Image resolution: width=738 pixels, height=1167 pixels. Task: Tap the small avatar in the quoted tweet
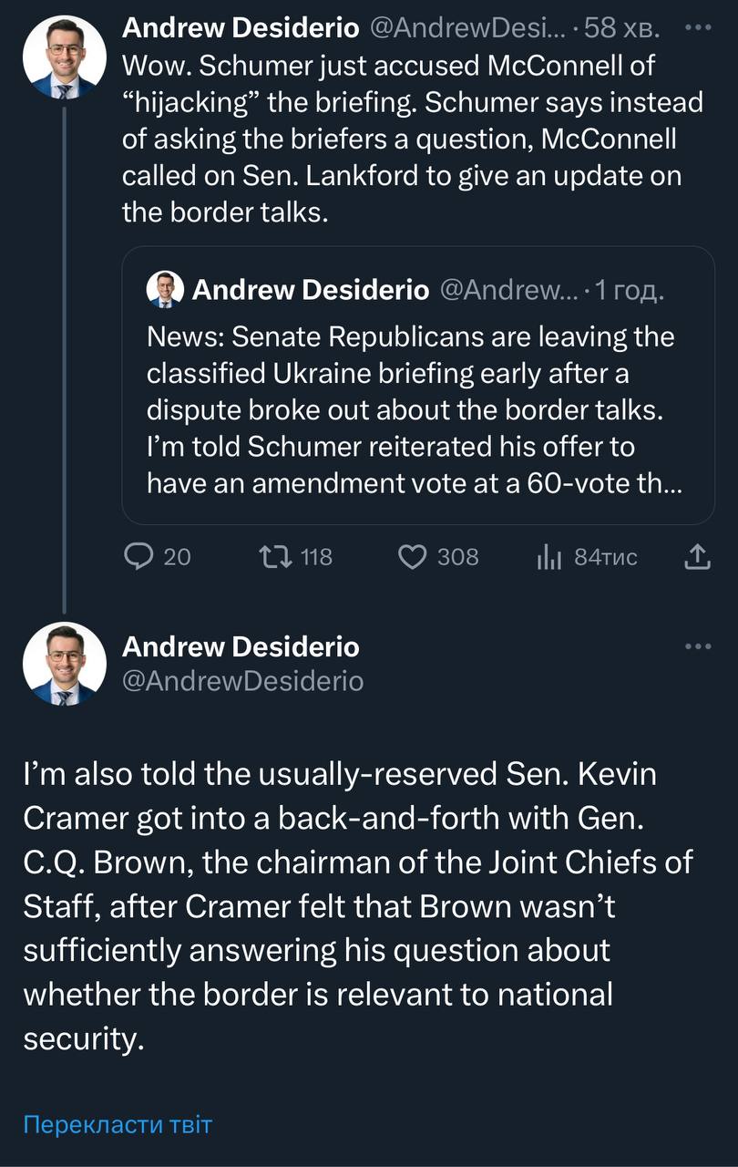pos(165,290)
